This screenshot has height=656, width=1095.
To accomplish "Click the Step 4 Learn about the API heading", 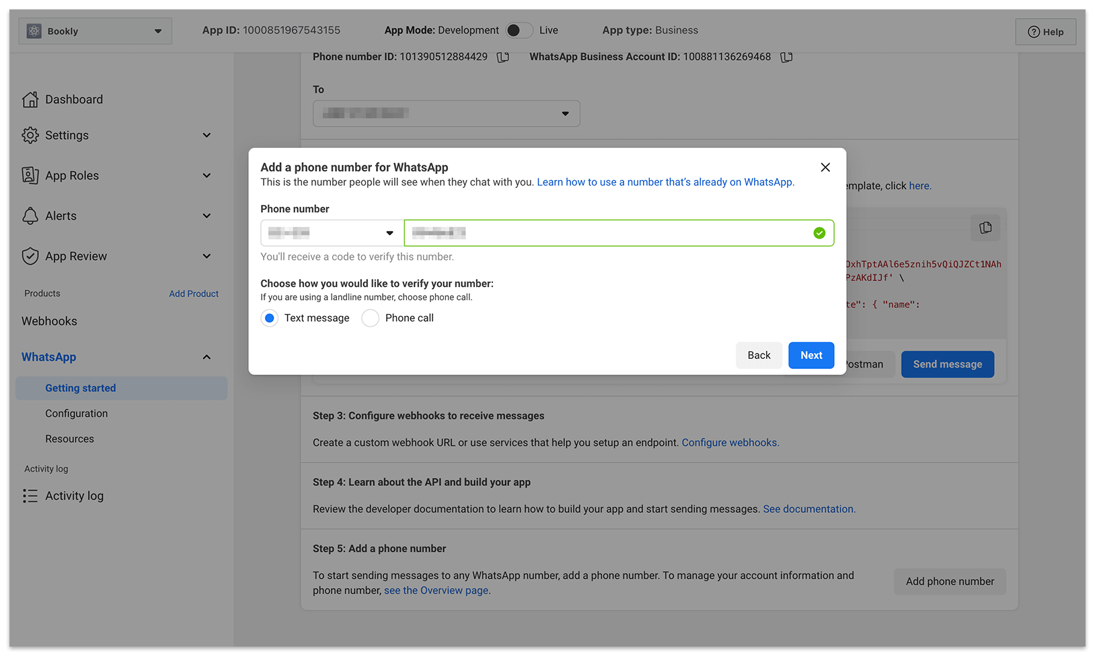I will pos(422,482).
